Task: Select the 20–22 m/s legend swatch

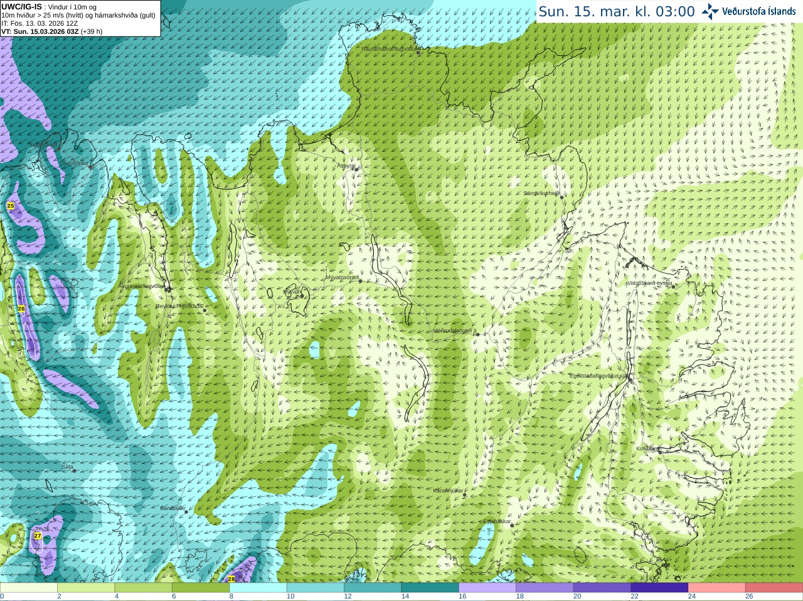Action: (602, 588)
